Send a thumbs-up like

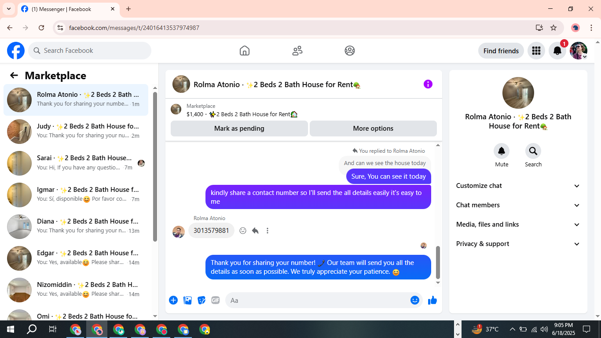[x=432, y=300]
